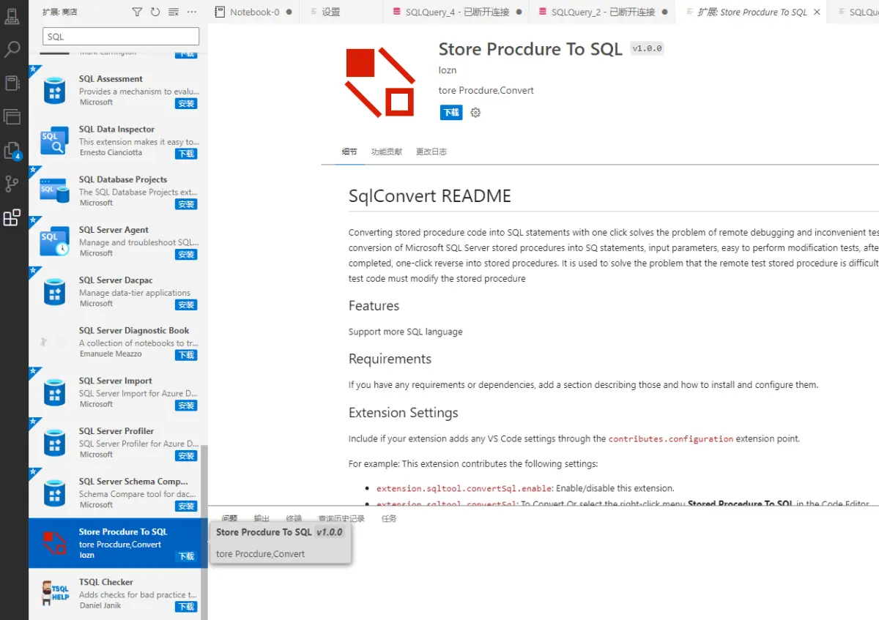Click the manage gear icon beside download button
This screenshot has width=879, height=620.
[x=475, y=113]
